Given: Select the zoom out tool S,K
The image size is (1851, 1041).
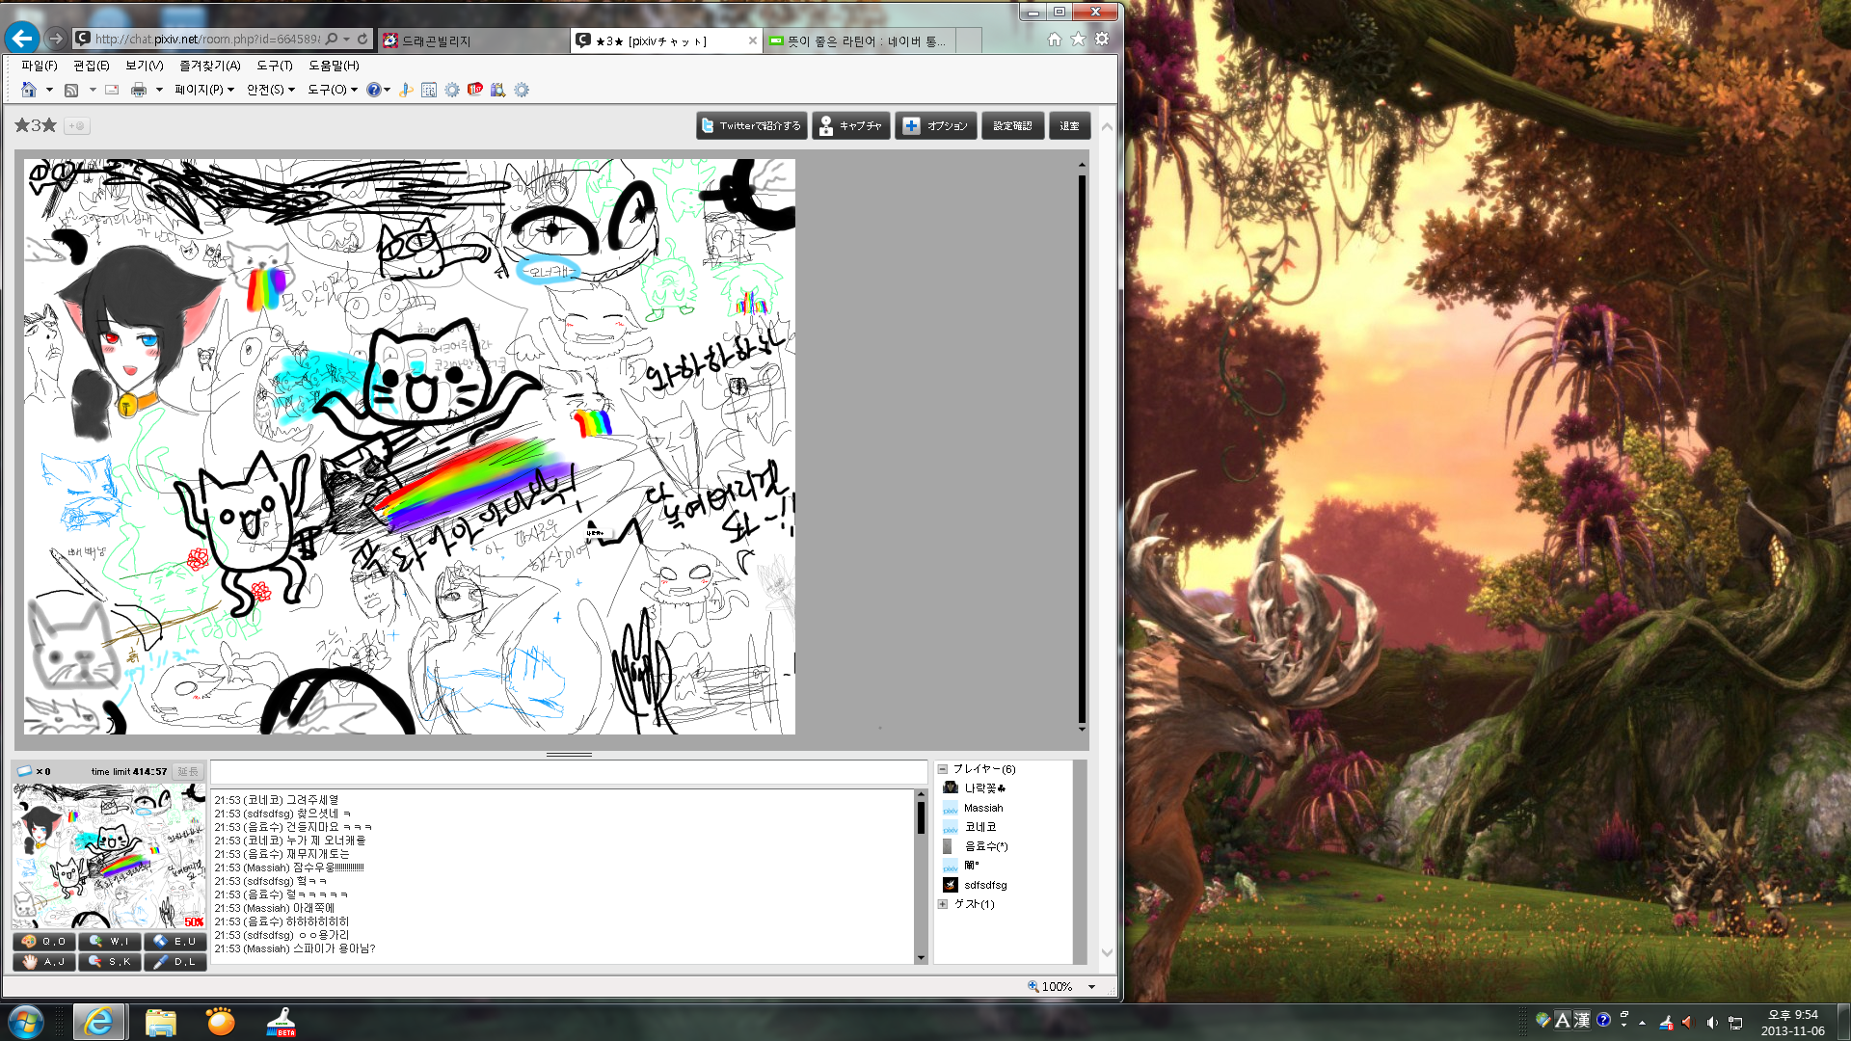Looking at the screenshot, I should click(x=109, y=961).
